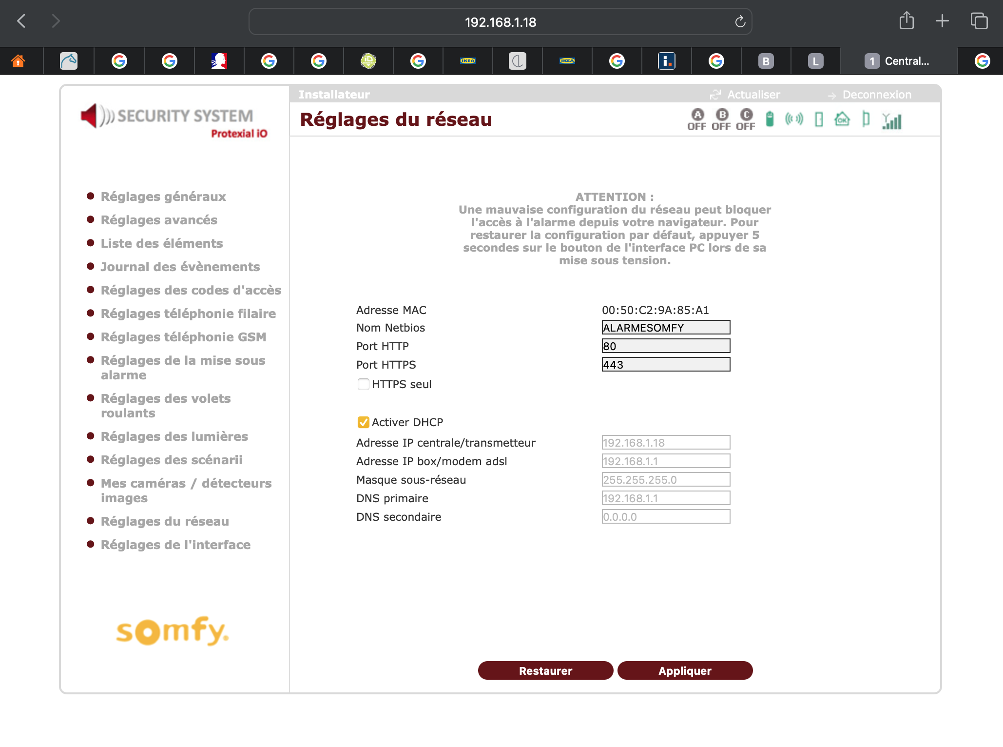Switch to the Central... browser tab
1003x747 pixels.
pos(899,61)
